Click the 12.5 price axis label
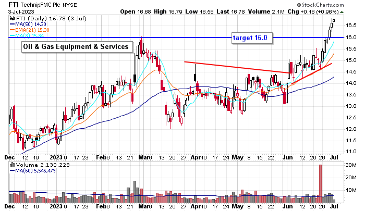This screenshot has width=365, height=211. [x=351, y=117]
